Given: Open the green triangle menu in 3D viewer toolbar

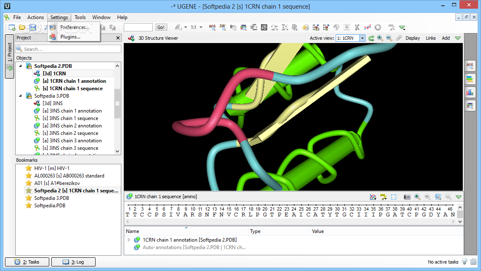Looking at the screenshot, I should click(x=458, y=38).
